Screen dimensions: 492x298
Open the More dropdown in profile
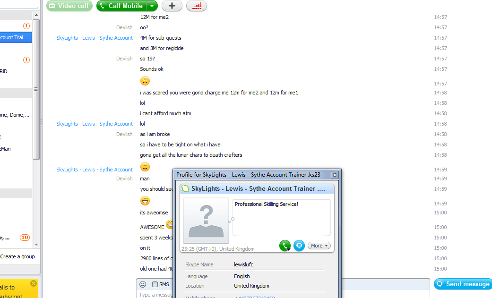[x=319, y=246]
